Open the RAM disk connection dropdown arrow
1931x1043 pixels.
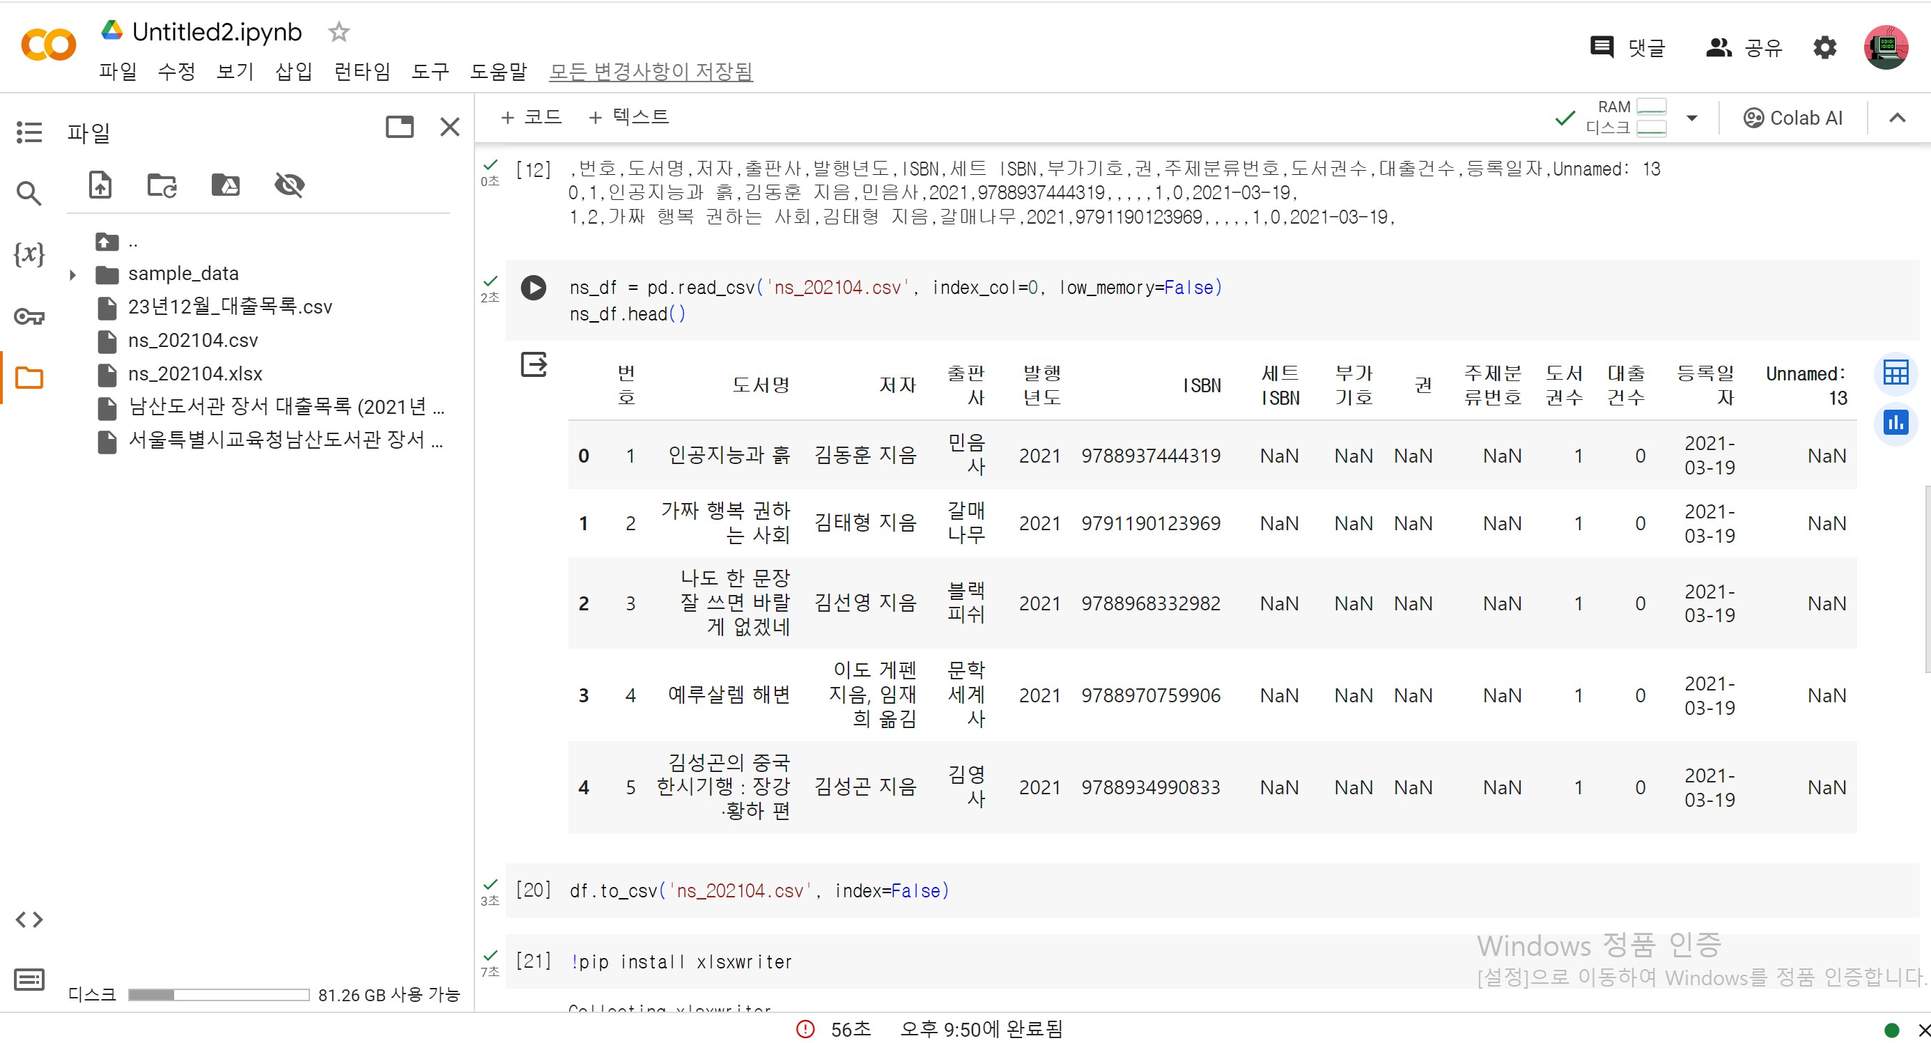coord(1692,118)
